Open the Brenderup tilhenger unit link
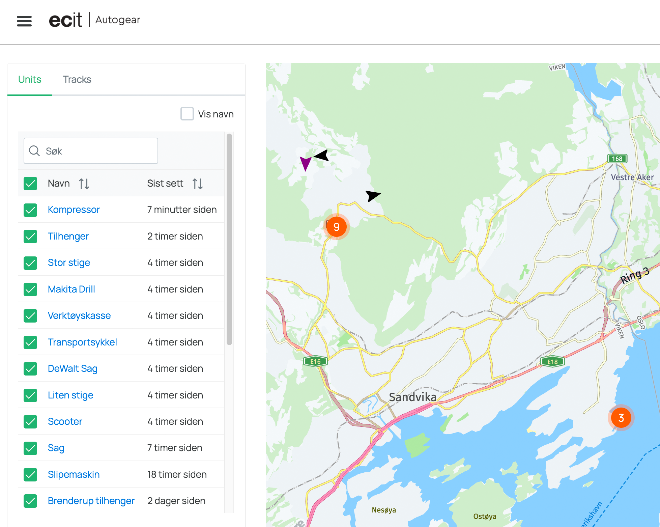Image resolution: width=660 pixels, height=527 pixels. [91, 501]
